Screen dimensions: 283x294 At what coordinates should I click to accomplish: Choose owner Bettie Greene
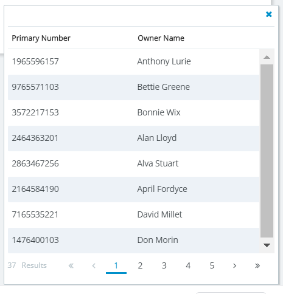pyautogui.click(x=164, y=87)
